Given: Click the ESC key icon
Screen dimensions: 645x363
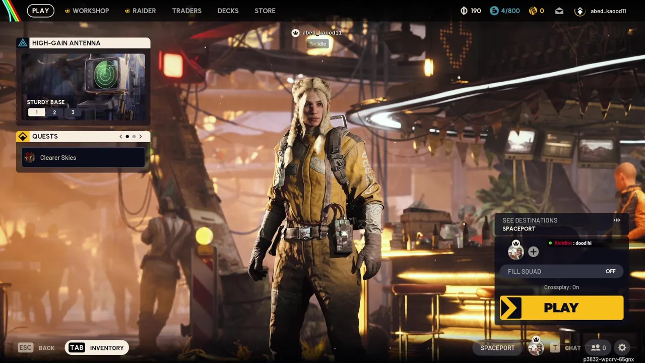Looking at the screenshot, I should (26, 347).
